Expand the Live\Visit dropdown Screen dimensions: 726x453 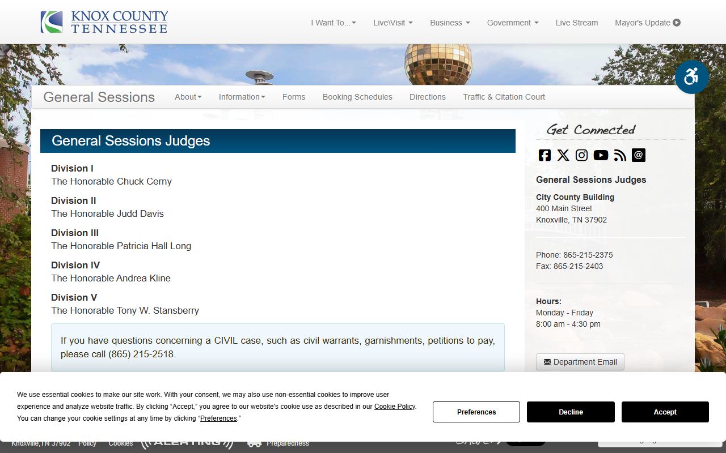pyautogui.click(x=393, y=23)
